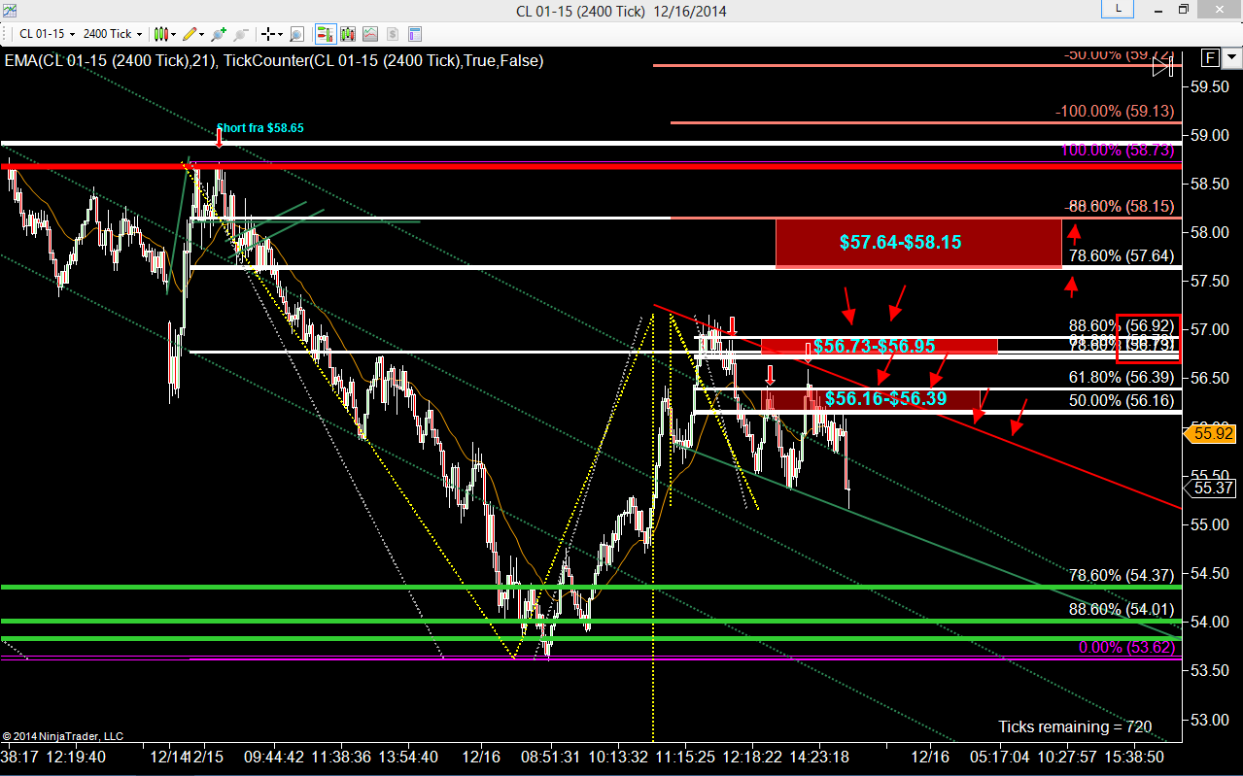Image resolution: width=1243 pixels, height=776 pixels.
Task: Click the "Short fra $58.65" text annotation
Action: coord(260,127)
